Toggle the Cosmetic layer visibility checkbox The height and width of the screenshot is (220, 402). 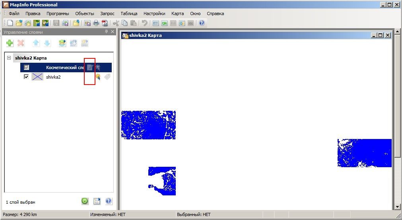click(26, 68)
